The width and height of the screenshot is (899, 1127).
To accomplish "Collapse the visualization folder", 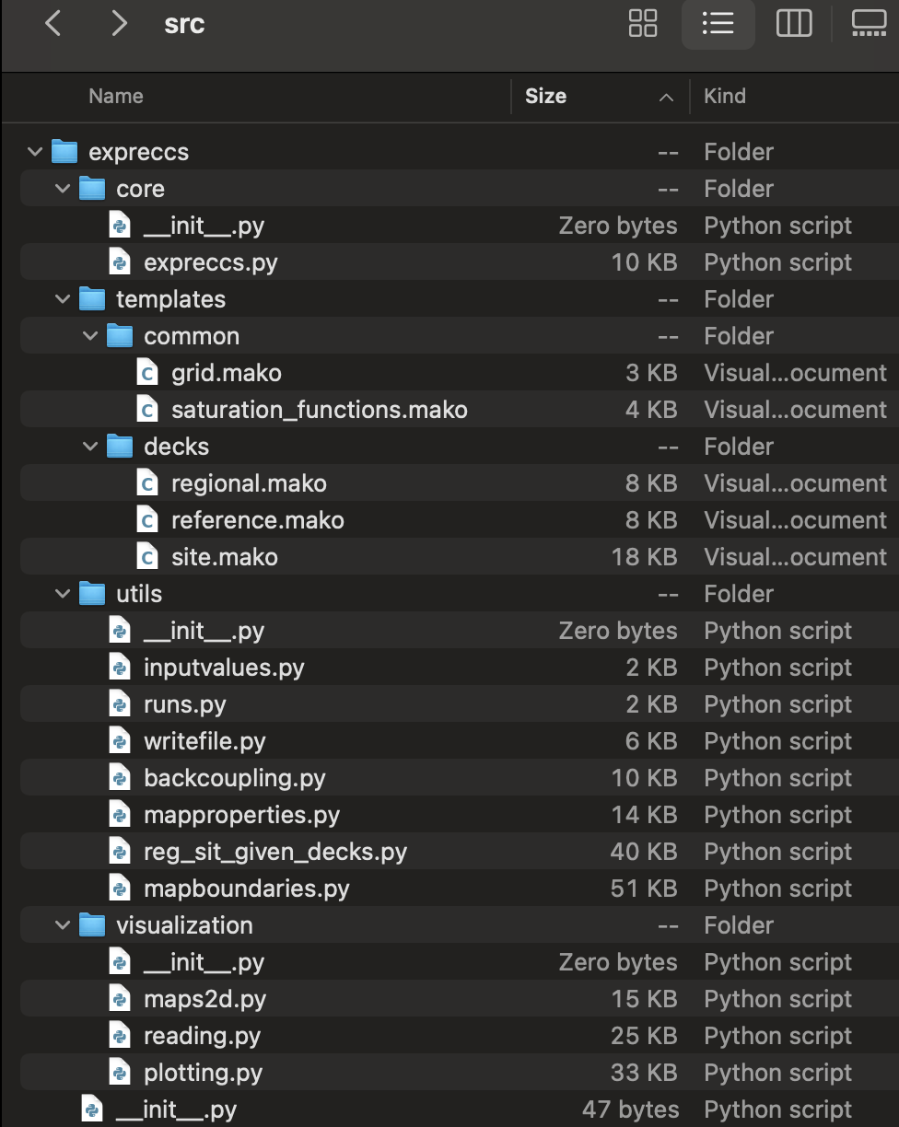I will point(63,925).
